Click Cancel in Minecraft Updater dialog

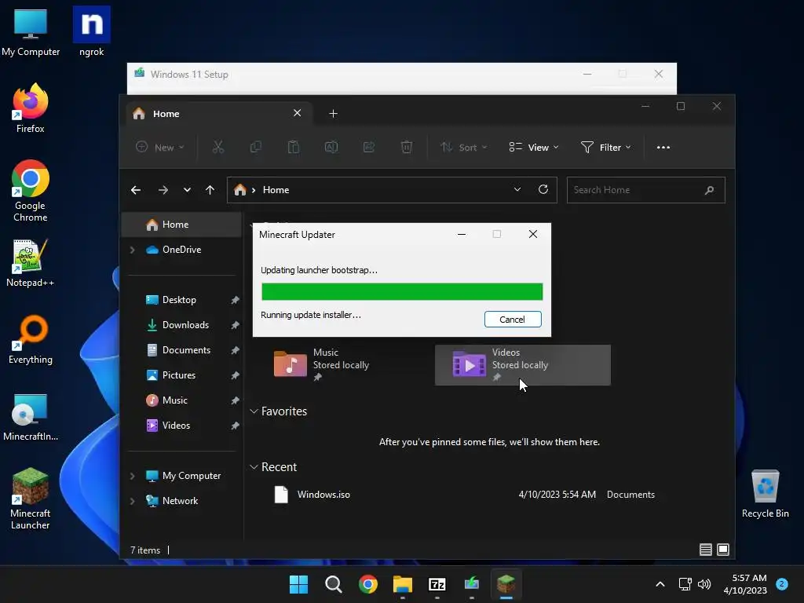pos(513,320)
